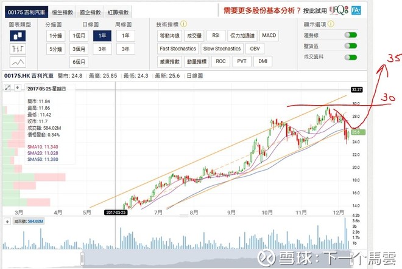The height and width of the screenshot is (269, 402).
Task: Click the range slider handle below the chart
Action: pyautogui.click(x=82, y=259)
